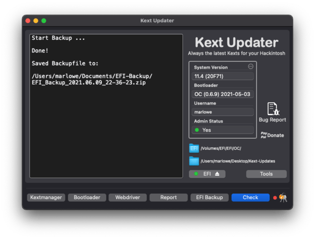Click the /Users/marlowe/Documents/EFI-Backup/ log line
The height and width of the screenshot is (239, 315).
[92, 76]
